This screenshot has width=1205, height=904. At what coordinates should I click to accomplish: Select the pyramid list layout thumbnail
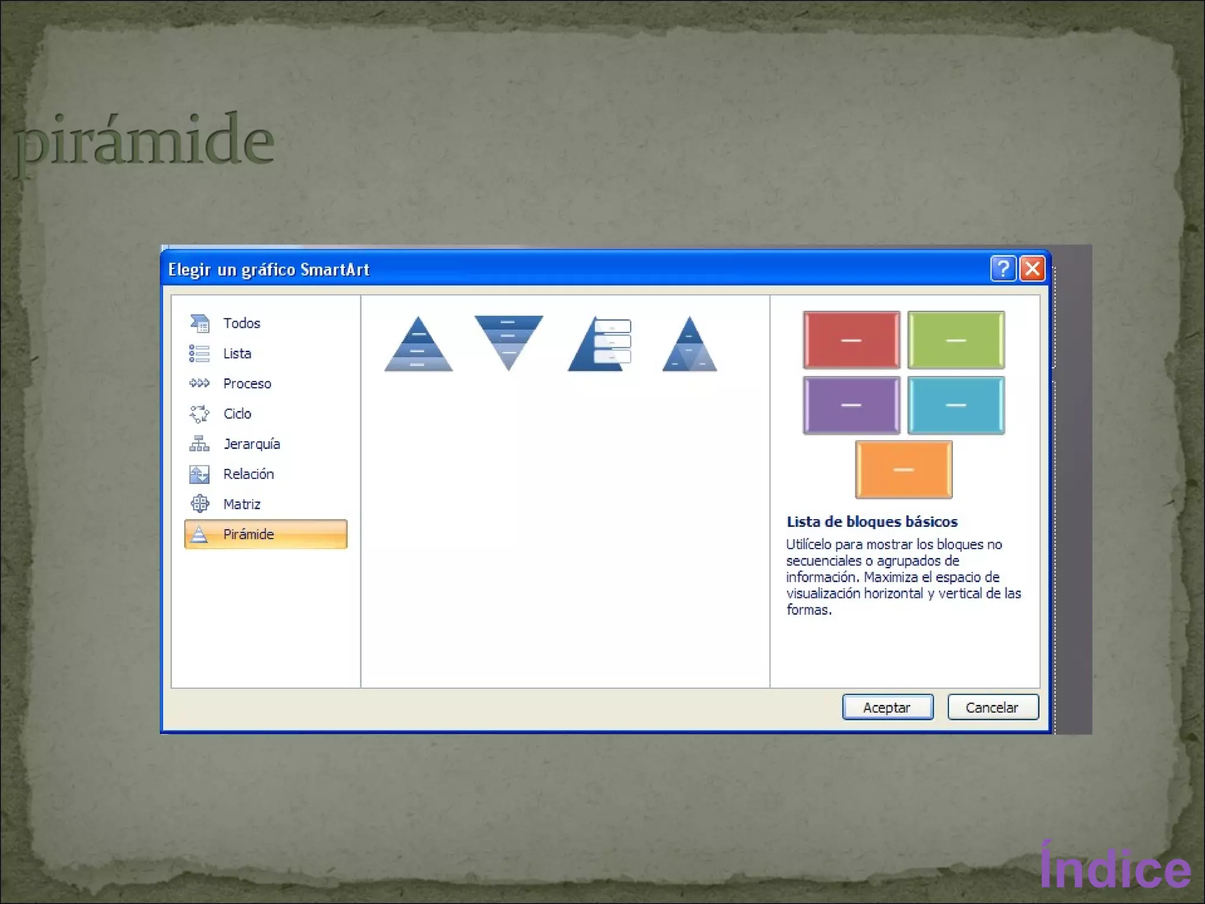point(600,344)
